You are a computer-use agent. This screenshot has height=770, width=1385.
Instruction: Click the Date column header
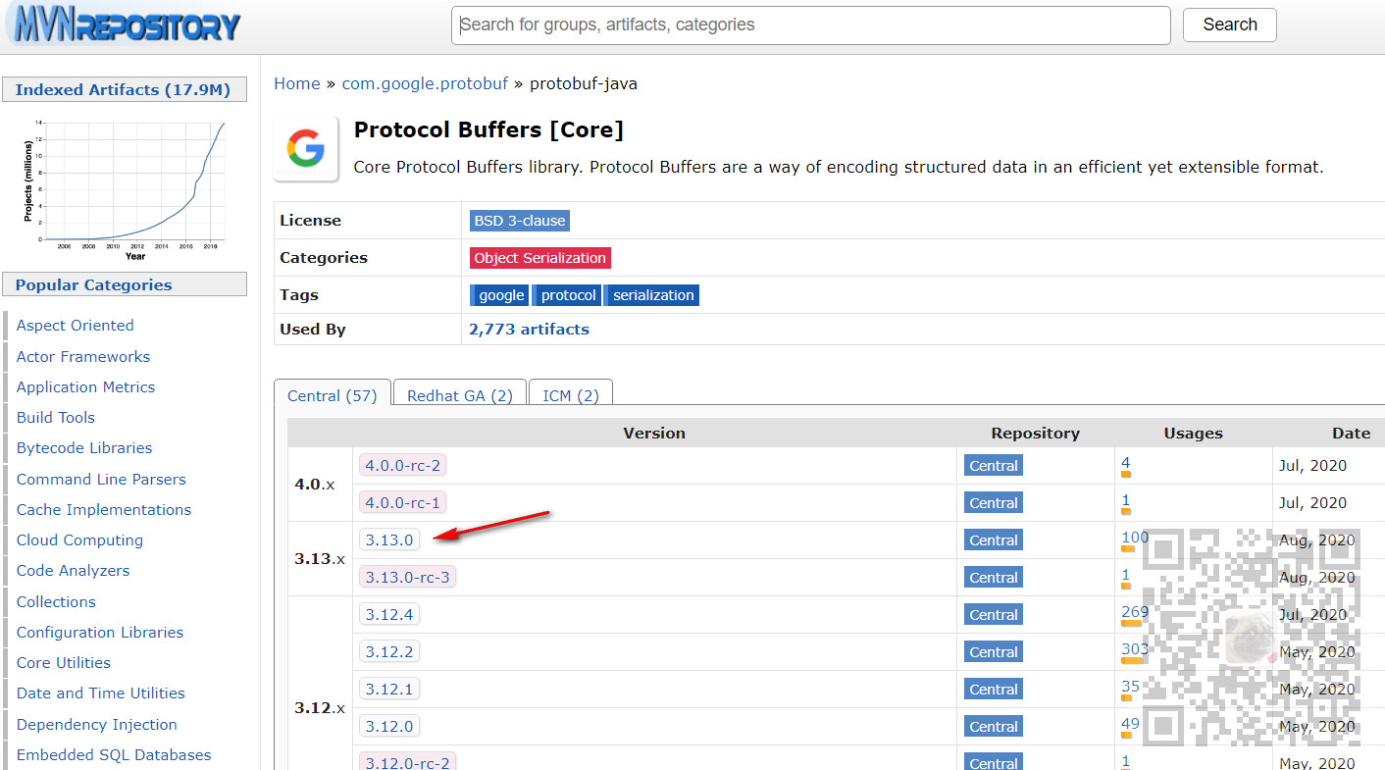[x=1350, y=433]
